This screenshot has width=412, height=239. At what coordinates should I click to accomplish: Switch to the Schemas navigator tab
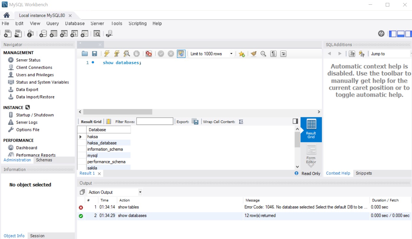[44, 160]
